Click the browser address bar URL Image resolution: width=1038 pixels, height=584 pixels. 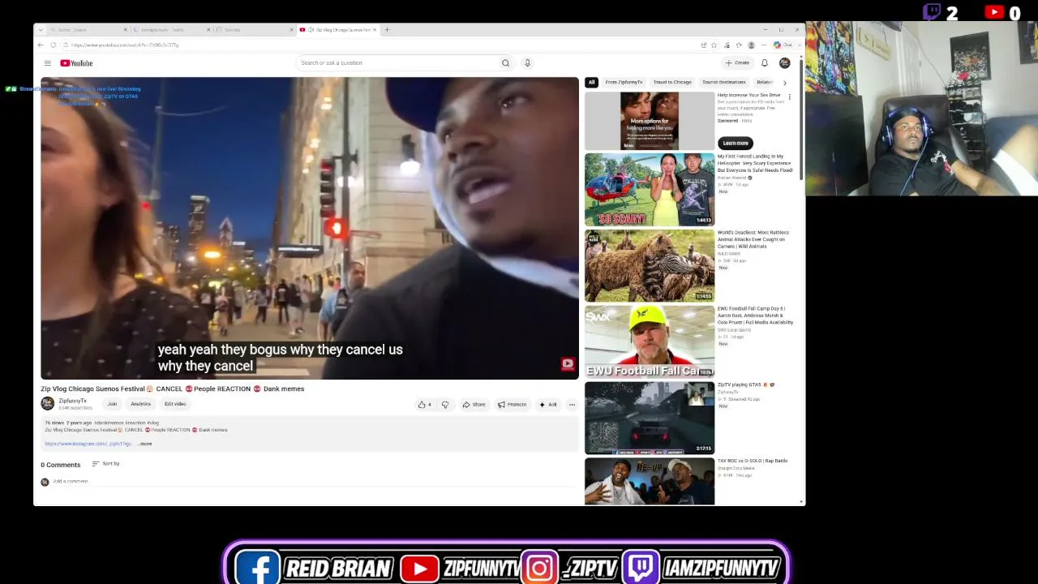click(x=125, y=45)
